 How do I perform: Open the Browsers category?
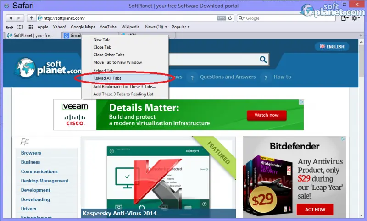[31, 153]
